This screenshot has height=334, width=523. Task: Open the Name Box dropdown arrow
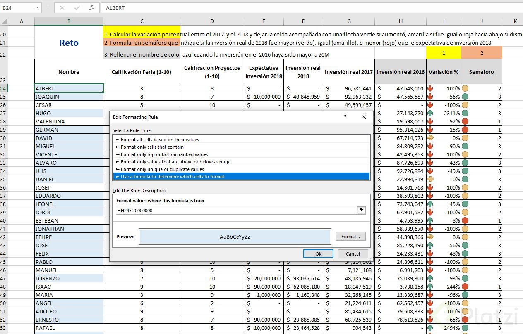(37, 8)
